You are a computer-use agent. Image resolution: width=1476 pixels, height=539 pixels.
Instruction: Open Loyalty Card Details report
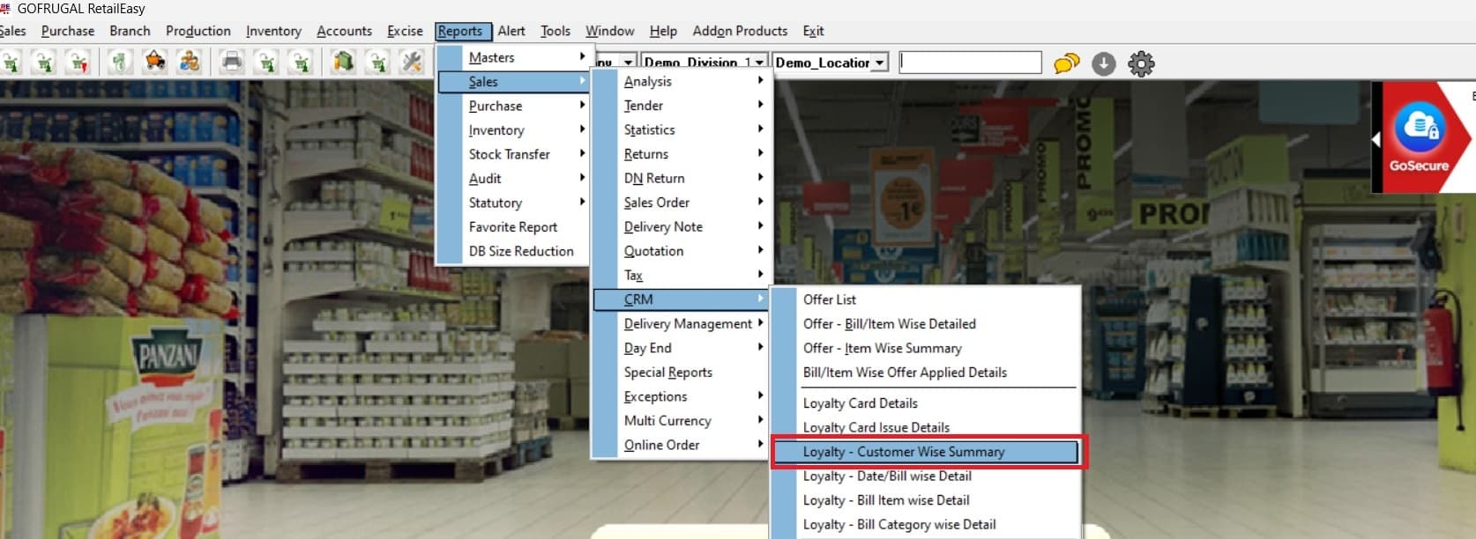[860, 403]
